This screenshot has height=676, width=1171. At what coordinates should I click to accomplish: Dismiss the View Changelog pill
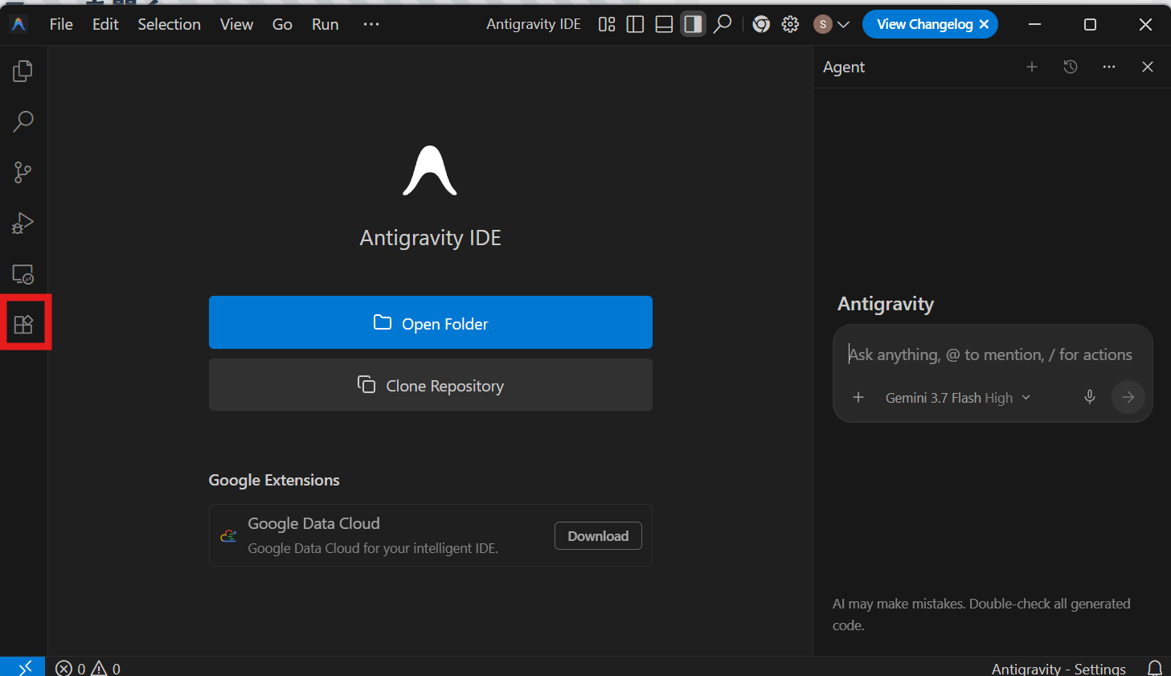click(984, 24)
